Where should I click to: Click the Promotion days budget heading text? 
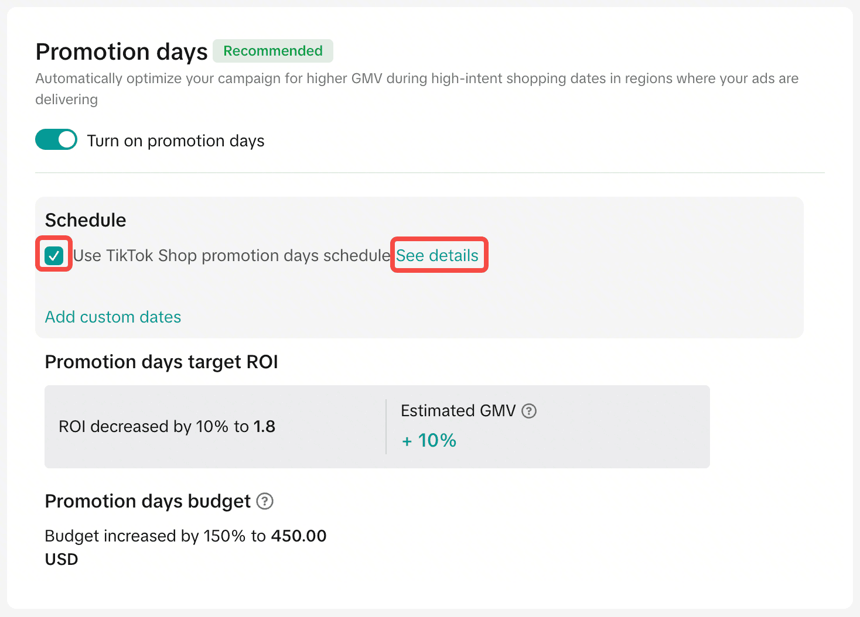pos(148,501)
